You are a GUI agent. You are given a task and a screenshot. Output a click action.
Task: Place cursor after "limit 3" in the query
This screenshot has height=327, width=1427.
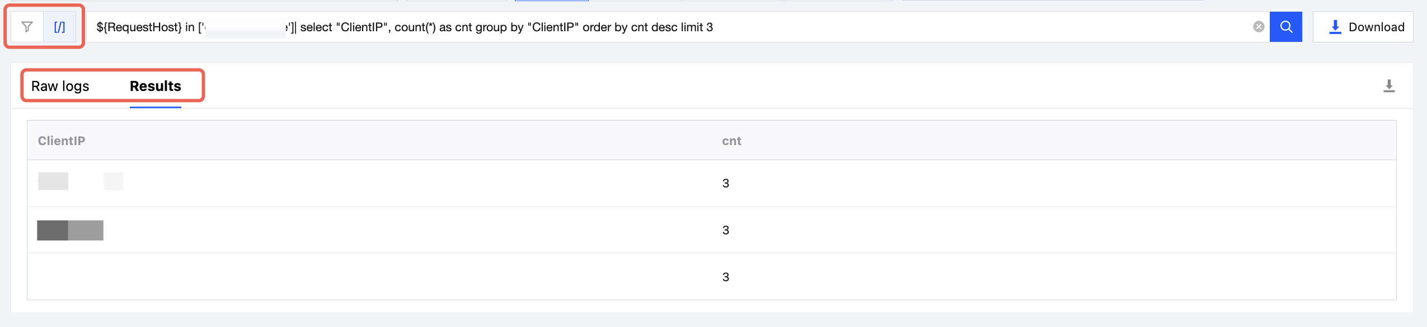click(714, 27)
